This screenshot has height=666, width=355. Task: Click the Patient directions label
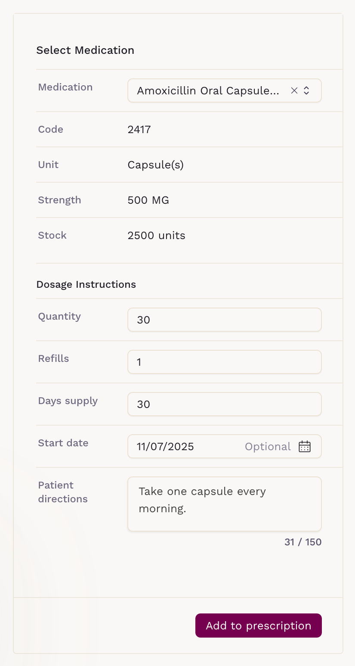click(63, 492)
